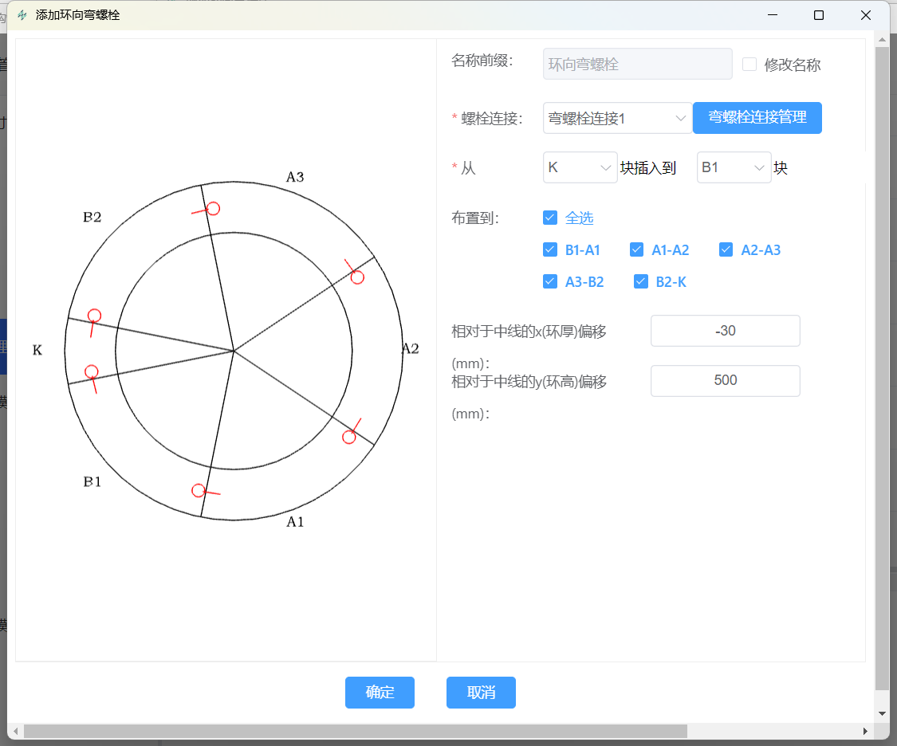This screenshot has height=746, width=897.
Task: Click the red bolt marker near label A3
Action: (213, 209)
